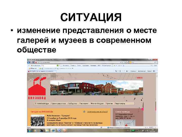Click the browser Back arrow button
Screen dimensions: 182x137
pos(29,62)
